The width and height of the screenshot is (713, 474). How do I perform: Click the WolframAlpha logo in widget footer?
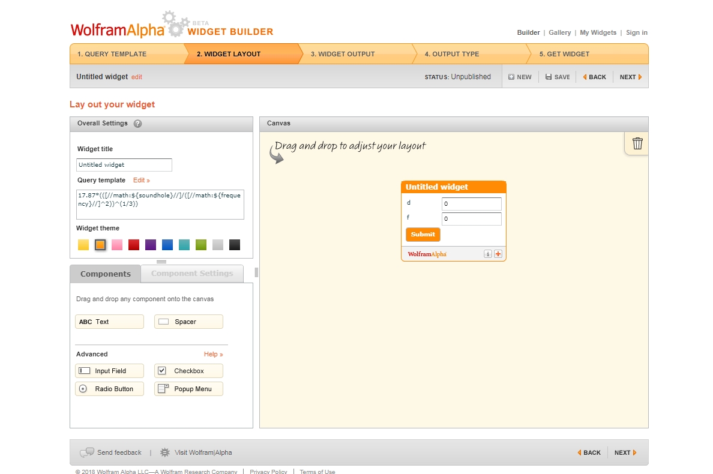(x=427, y=254)
